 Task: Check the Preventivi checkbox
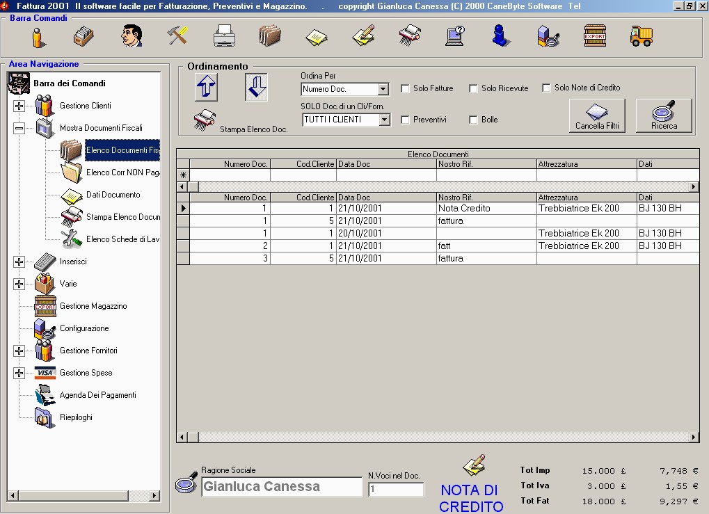coord(405,120)
